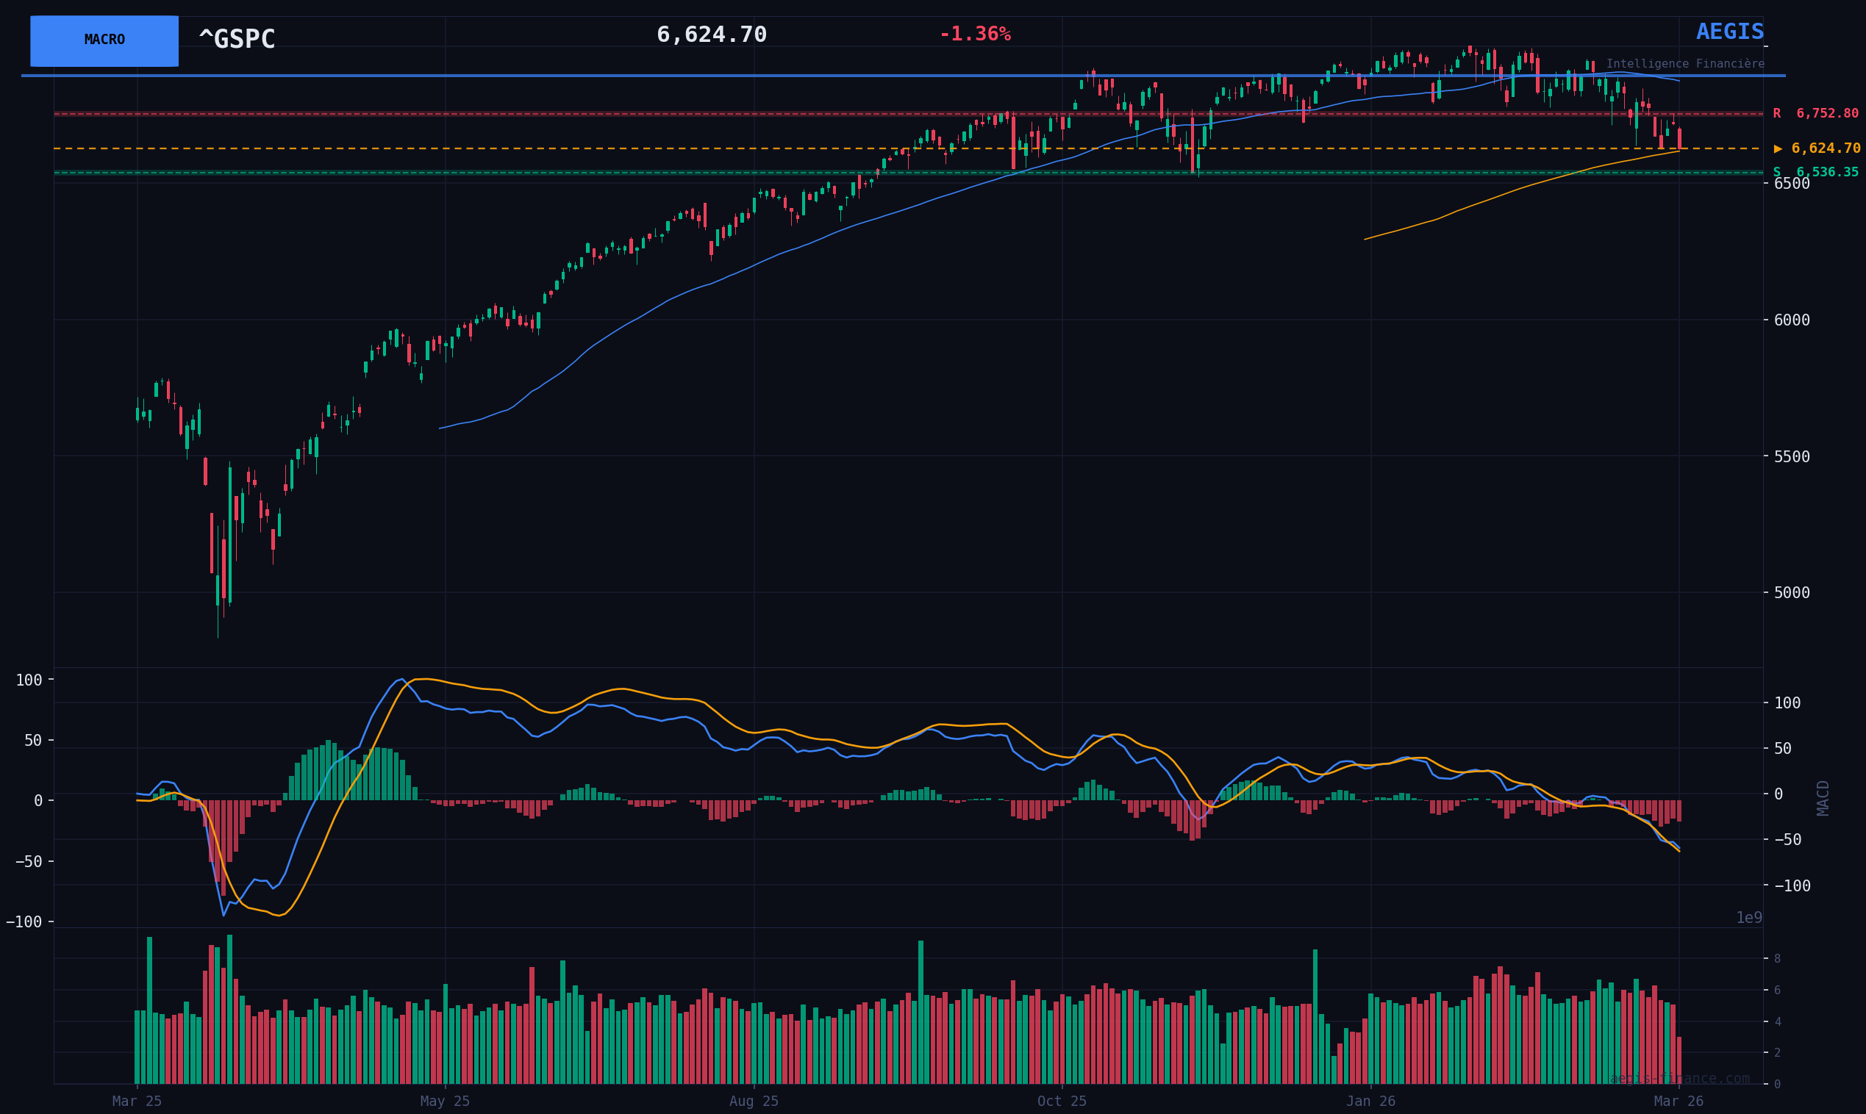This screenshot has height=1114, width=1866.
Task: Click the 6,624.70 price in header
Action: (711, 35)
